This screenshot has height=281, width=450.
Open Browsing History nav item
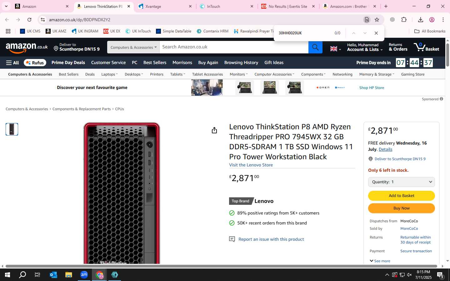pos(241,62)
